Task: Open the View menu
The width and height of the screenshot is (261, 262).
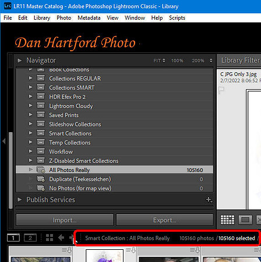Action: [112, 18]
